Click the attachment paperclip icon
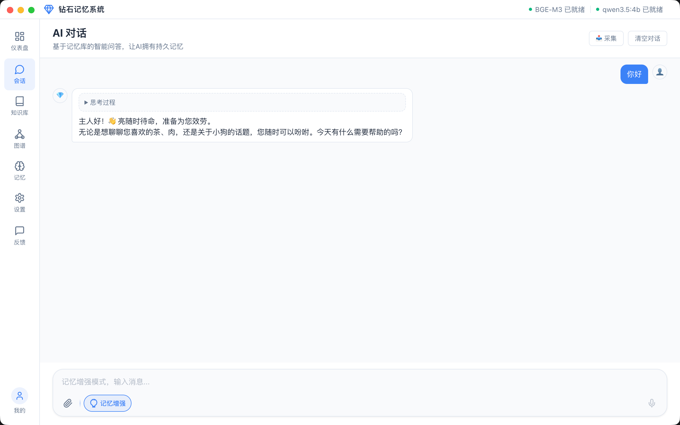 coord(68,403)
